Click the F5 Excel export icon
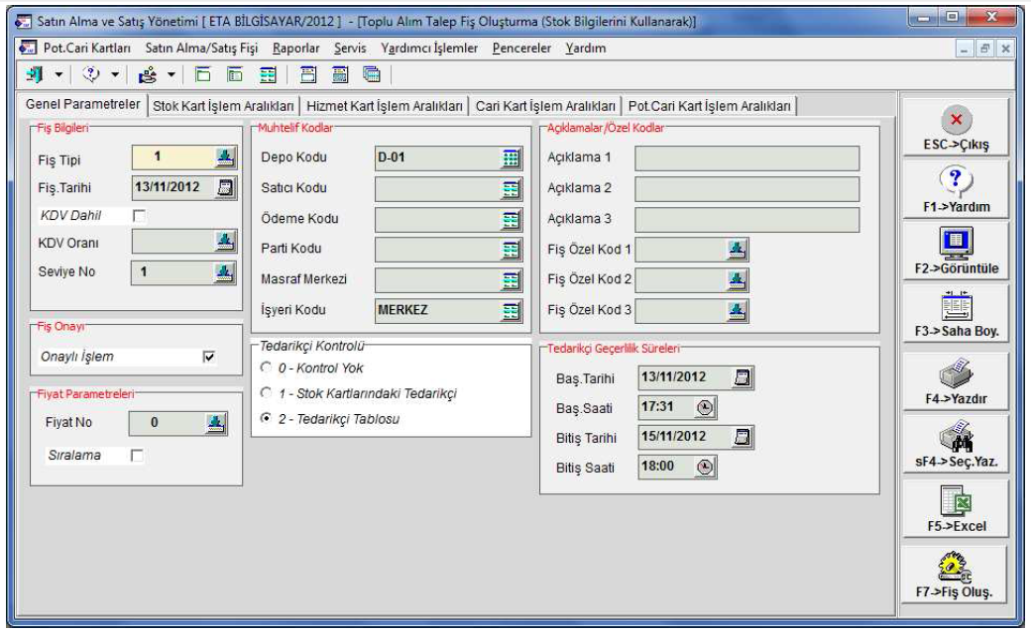Screen dimensions: 1031x632 coord(956,502)
